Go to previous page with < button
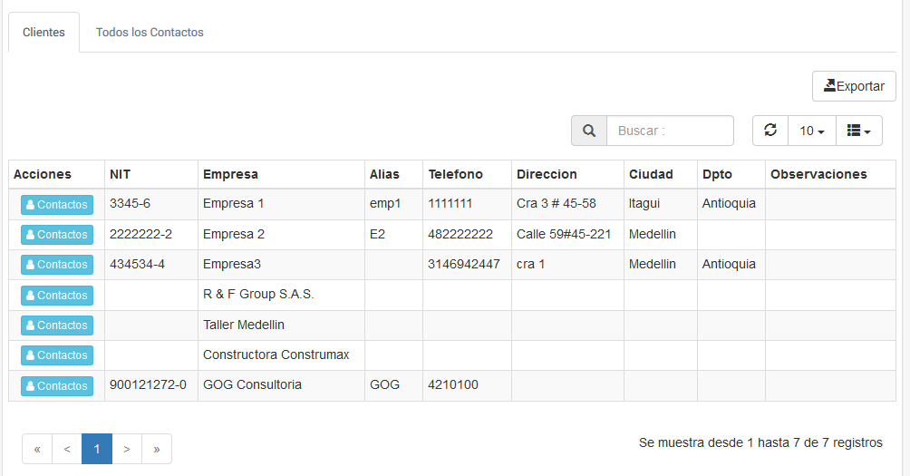This screenshot has width=910, height=476. (67, 449)
